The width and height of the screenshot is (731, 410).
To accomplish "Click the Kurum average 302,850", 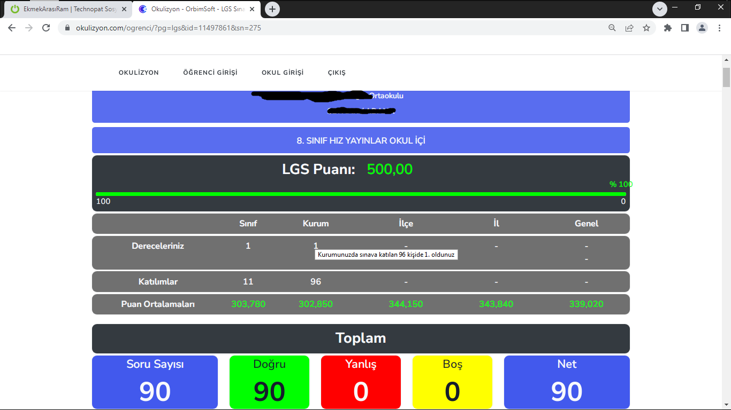I will pyautogui.click(x=316, y=304).
